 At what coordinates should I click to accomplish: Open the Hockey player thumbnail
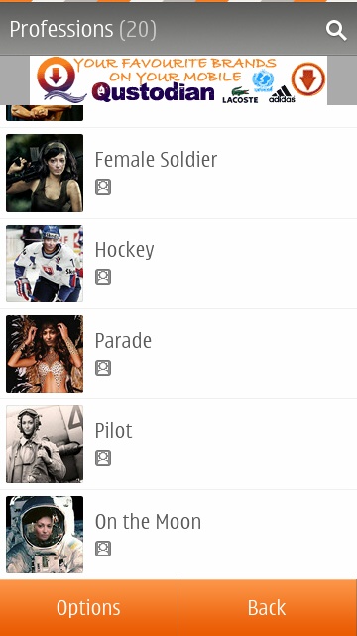tap(45, 263)
